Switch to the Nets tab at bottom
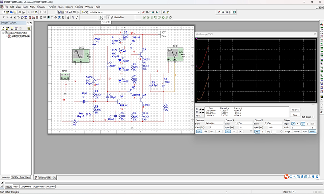324x194 pixels. 16,186
